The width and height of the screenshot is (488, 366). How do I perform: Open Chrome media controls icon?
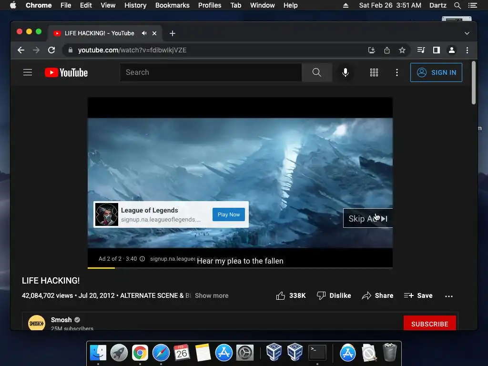(x=421, y=50)
